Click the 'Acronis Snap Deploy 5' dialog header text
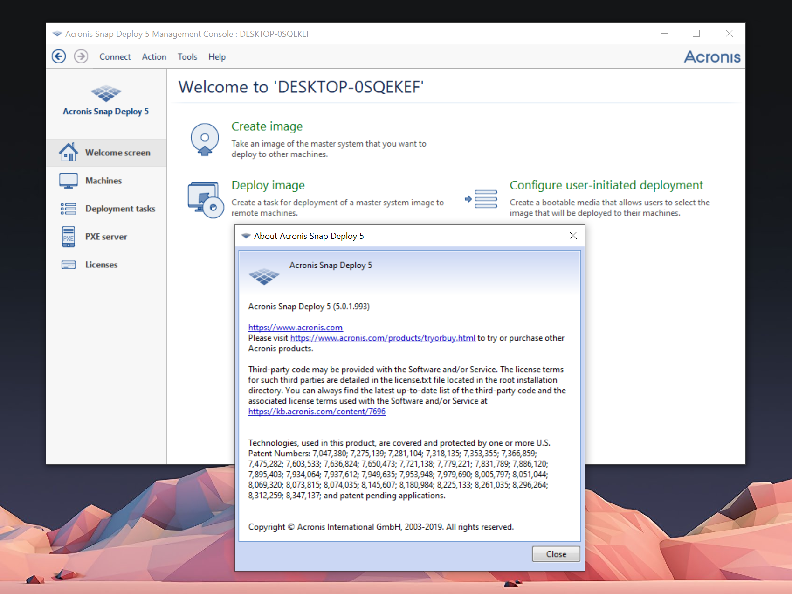The image size is (792, 594). (x=331, y=265)
